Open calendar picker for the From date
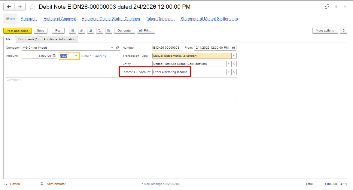This screenshot has width=353, height=190. click(x=233, y=48)
